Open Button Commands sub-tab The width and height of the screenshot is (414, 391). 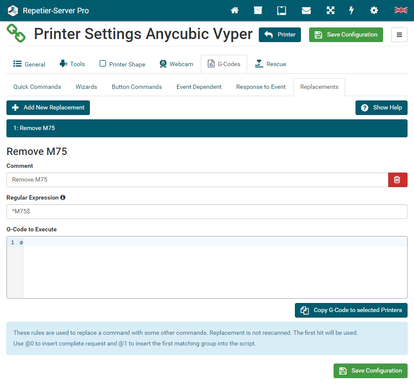coord(137,87)
